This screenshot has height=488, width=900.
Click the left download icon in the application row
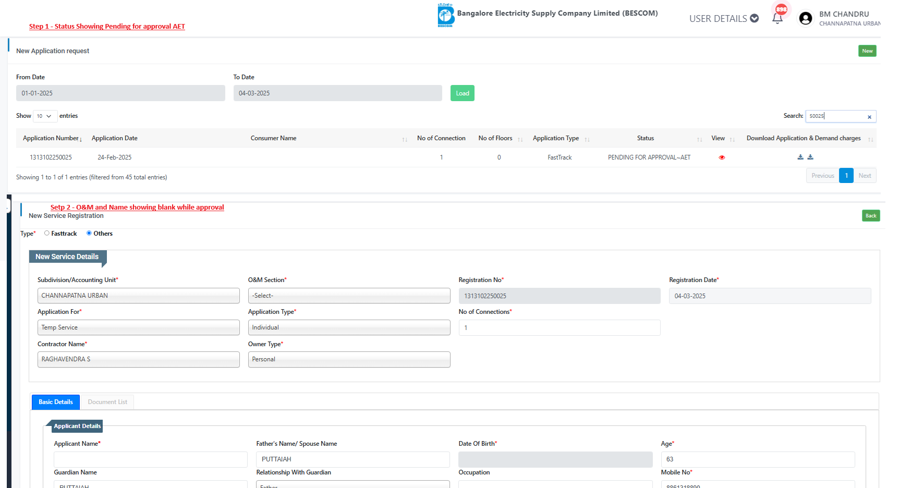click(800, 157)
